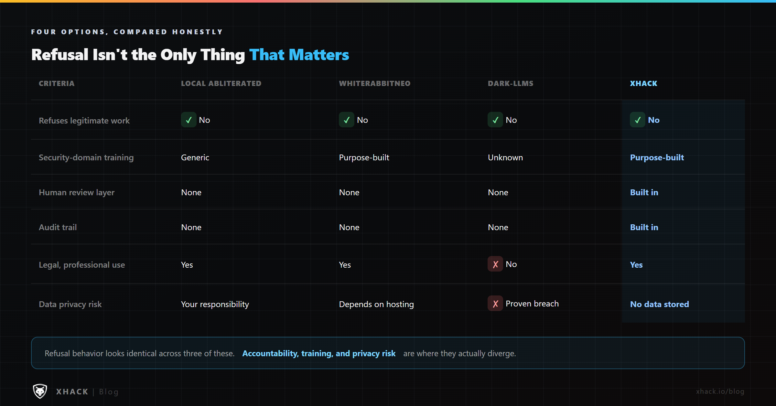Click the 'No data stored' cell
Image resolution: width=776 pixels, height=406 pixels.
click(660, 304)
